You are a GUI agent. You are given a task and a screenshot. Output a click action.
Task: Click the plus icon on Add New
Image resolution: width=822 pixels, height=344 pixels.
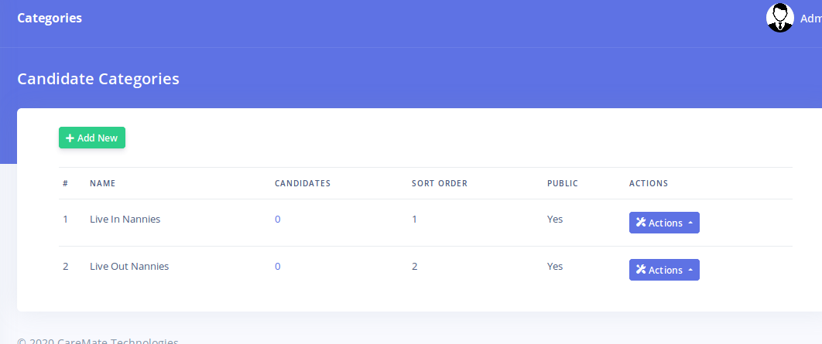70,138
